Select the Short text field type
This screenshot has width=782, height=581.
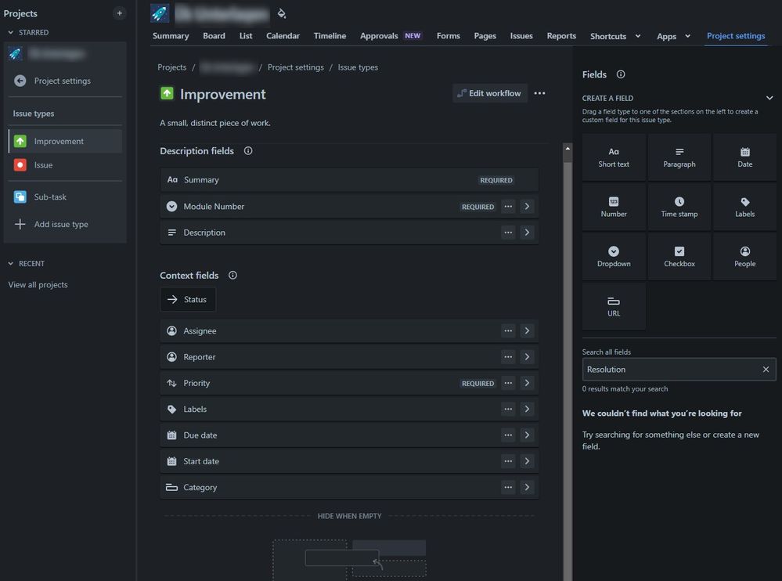[614, 157]
